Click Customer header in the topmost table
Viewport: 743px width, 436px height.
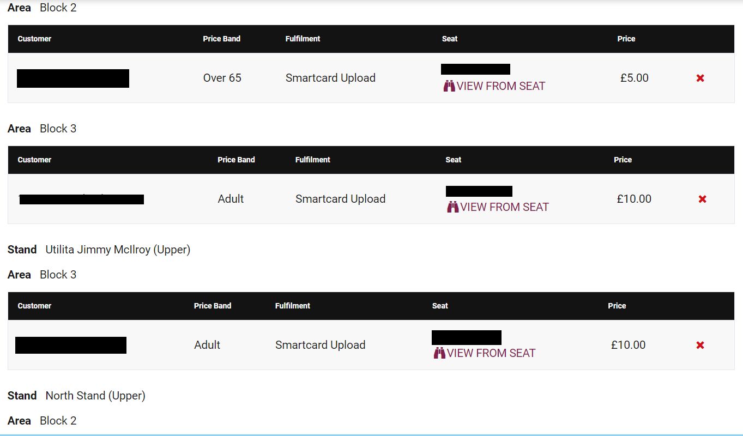(34, 39)
